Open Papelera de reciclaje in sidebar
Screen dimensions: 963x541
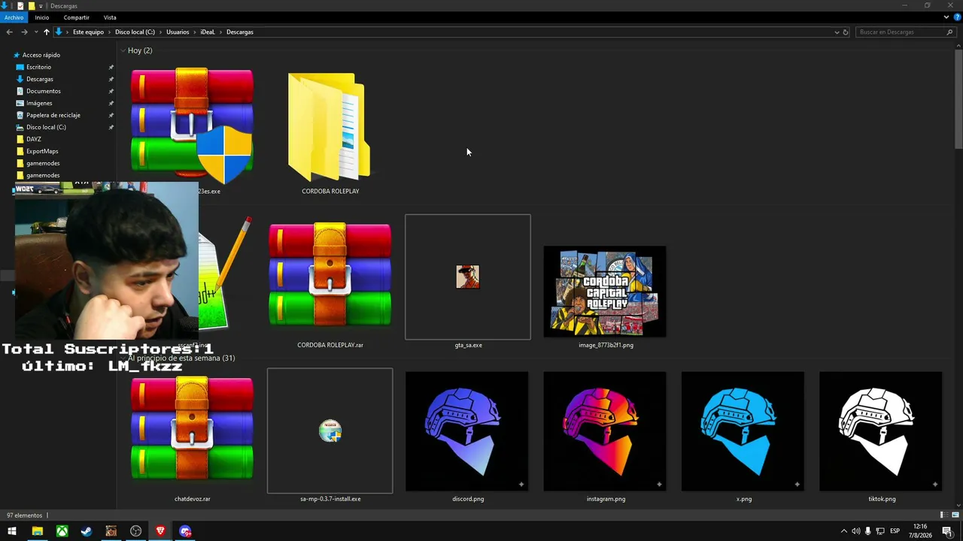click(x=53, y=115)
